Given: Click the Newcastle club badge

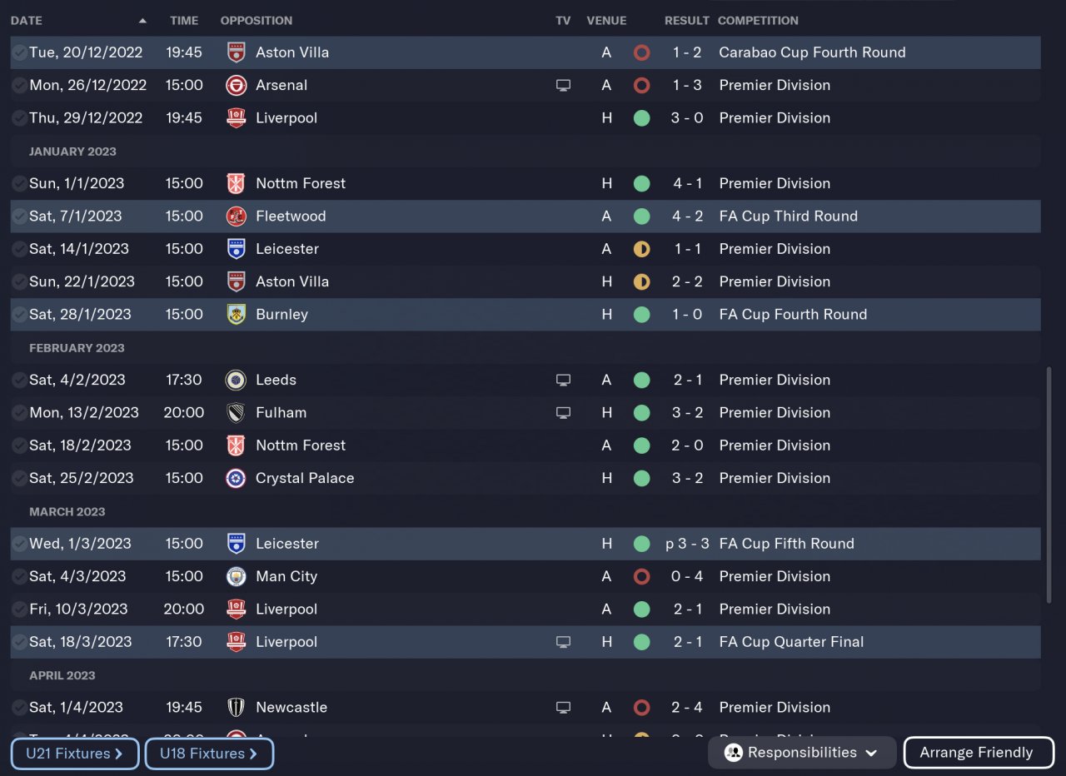Looking at the screenshot, I should [237, 707].
